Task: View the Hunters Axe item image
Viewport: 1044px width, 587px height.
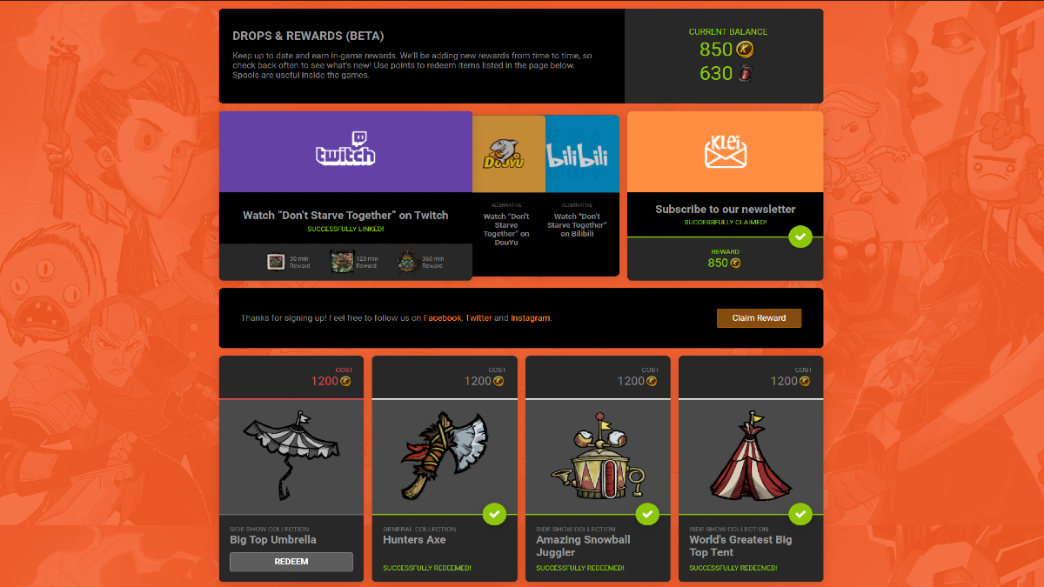Action: (445, 457)
